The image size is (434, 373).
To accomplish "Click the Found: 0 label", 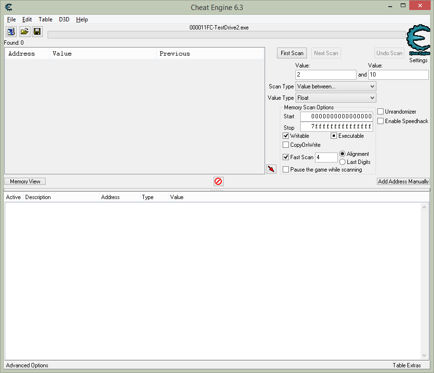I will 14,43.
